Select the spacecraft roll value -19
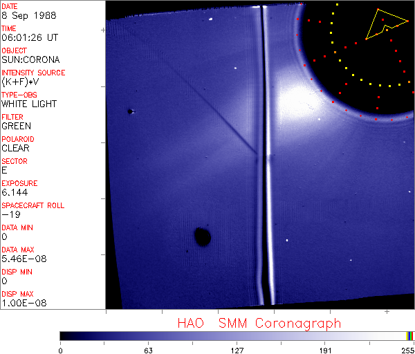The height and width of the screenshot is (354, 415). coord(11,214)
